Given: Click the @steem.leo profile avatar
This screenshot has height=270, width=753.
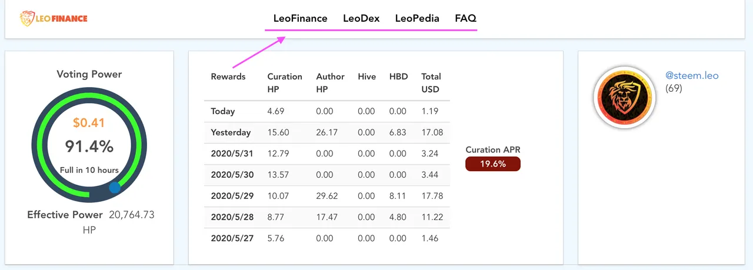Looking at the screenshot, I should [624, 97].
